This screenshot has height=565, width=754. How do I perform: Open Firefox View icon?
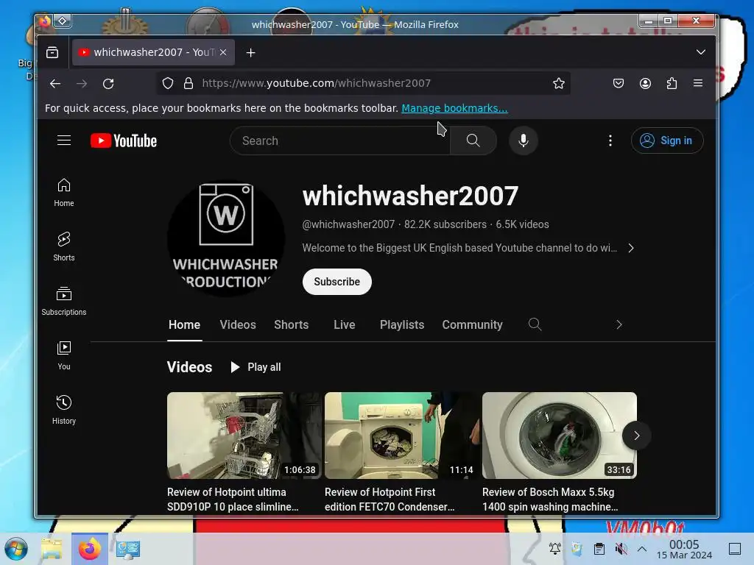[52, 52]
